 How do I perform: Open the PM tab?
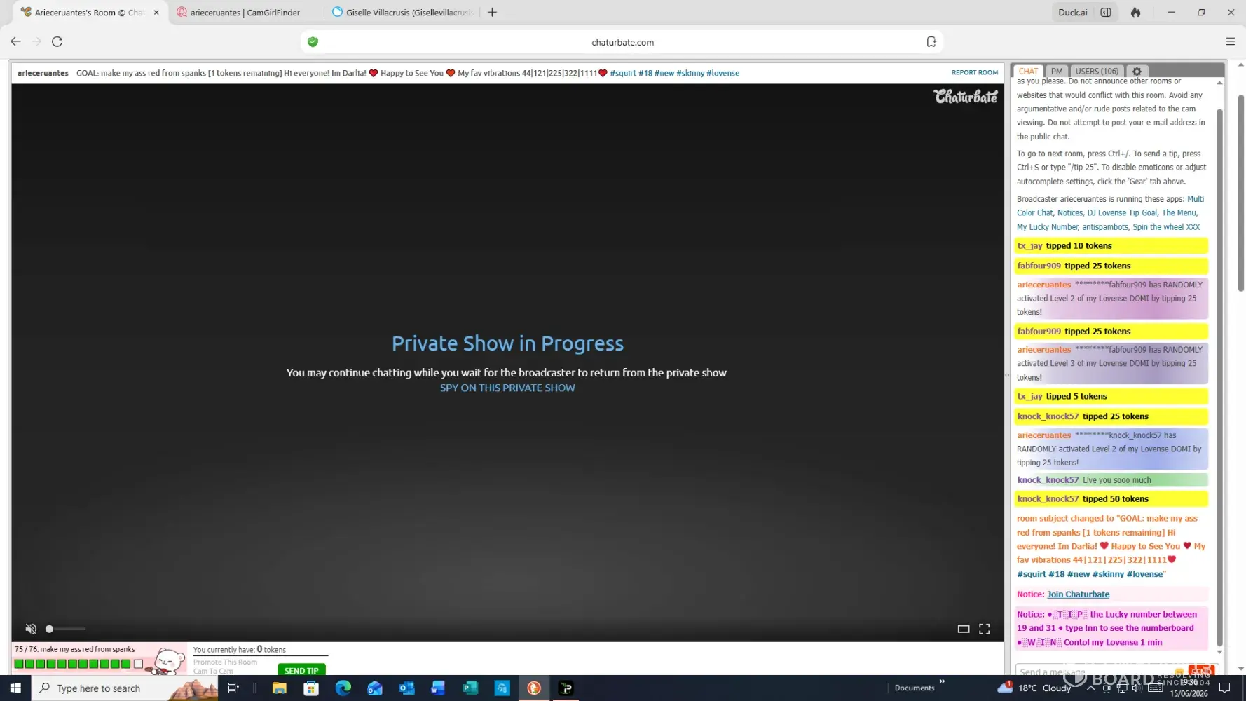(1057, 71)
